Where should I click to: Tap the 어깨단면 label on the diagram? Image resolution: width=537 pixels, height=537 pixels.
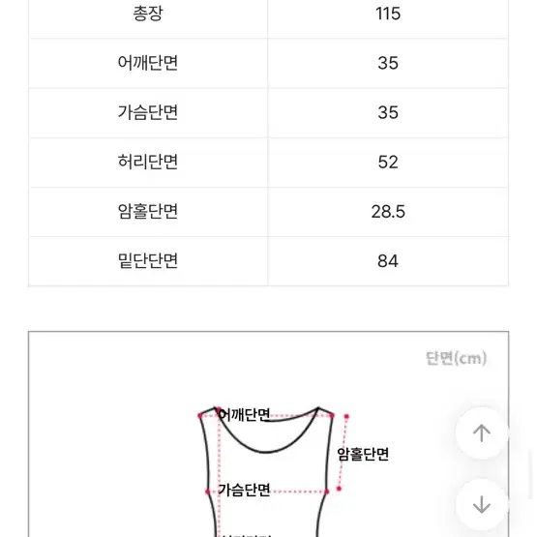[x=245, y=415]
